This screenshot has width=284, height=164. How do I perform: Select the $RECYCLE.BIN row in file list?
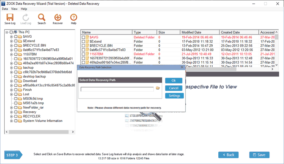pos(178,46)
